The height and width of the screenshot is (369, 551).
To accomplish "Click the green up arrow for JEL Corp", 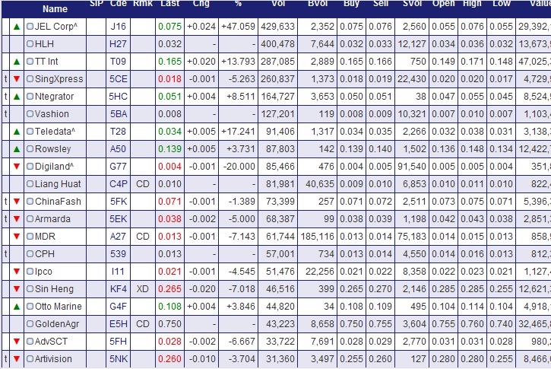I will pos(17,27).
